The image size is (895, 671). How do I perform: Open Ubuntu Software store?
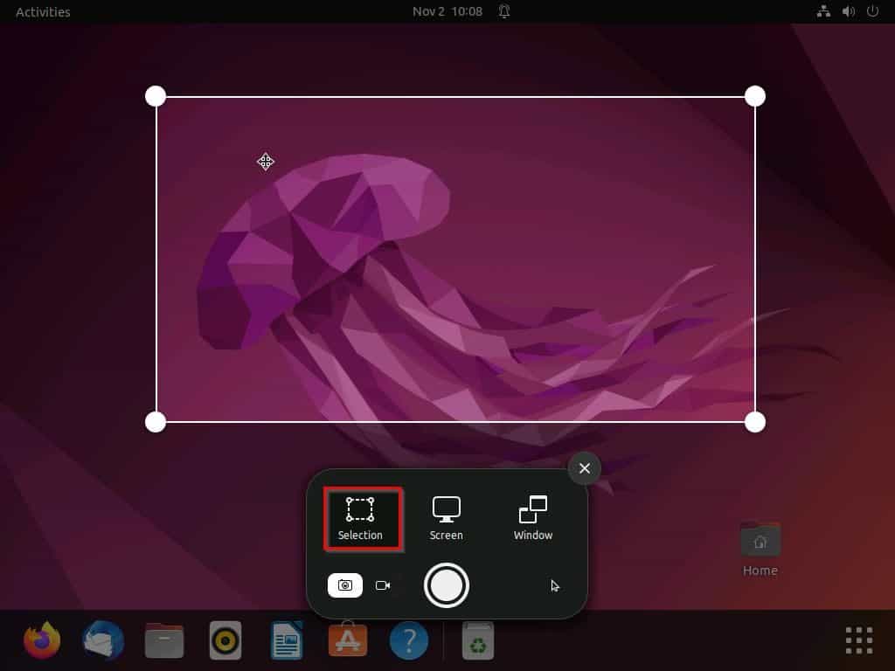point(348,639)
